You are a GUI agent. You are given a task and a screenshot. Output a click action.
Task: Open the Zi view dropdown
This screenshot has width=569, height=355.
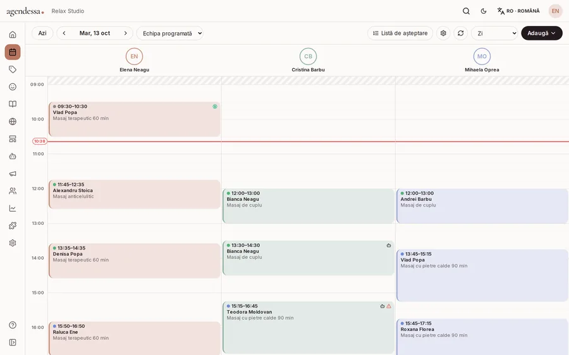494,33
